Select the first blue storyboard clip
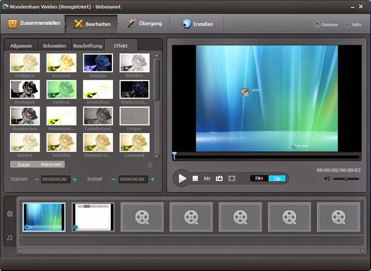Image resolution: width=371 pixels, height=271 pixels. coord(44,217)
